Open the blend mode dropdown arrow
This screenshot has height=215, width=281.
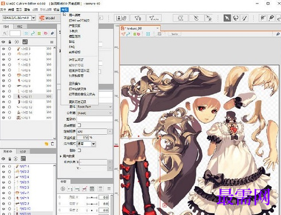[93, 144]
